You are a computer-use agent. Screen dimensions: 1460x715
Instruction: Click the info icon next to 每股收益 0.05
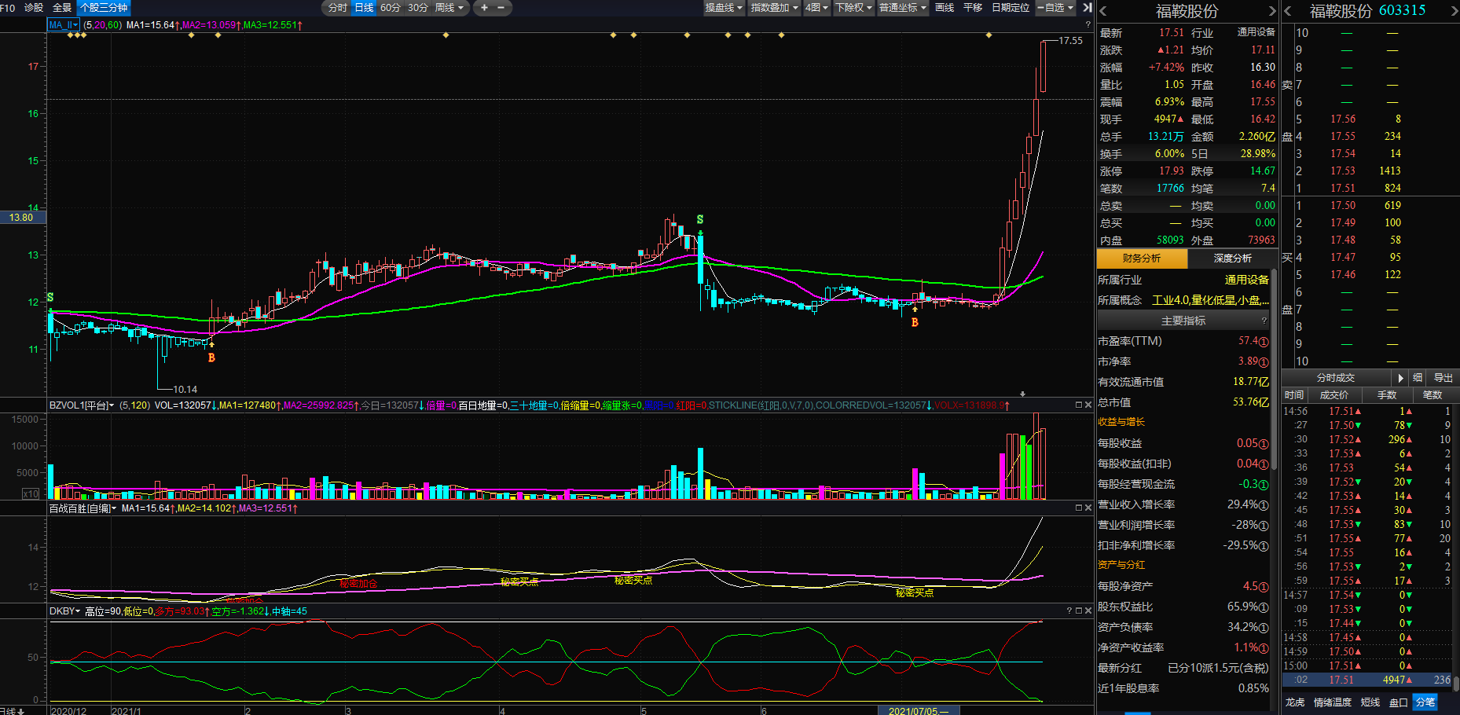click(1264, 444)
